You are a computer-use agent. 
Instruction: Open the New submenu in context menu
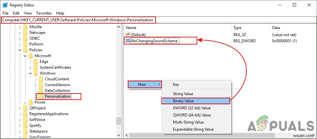(145, 84)
